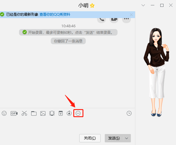Expand the title bar chevron menu
The image size is (176, 145).
point(143,5)
